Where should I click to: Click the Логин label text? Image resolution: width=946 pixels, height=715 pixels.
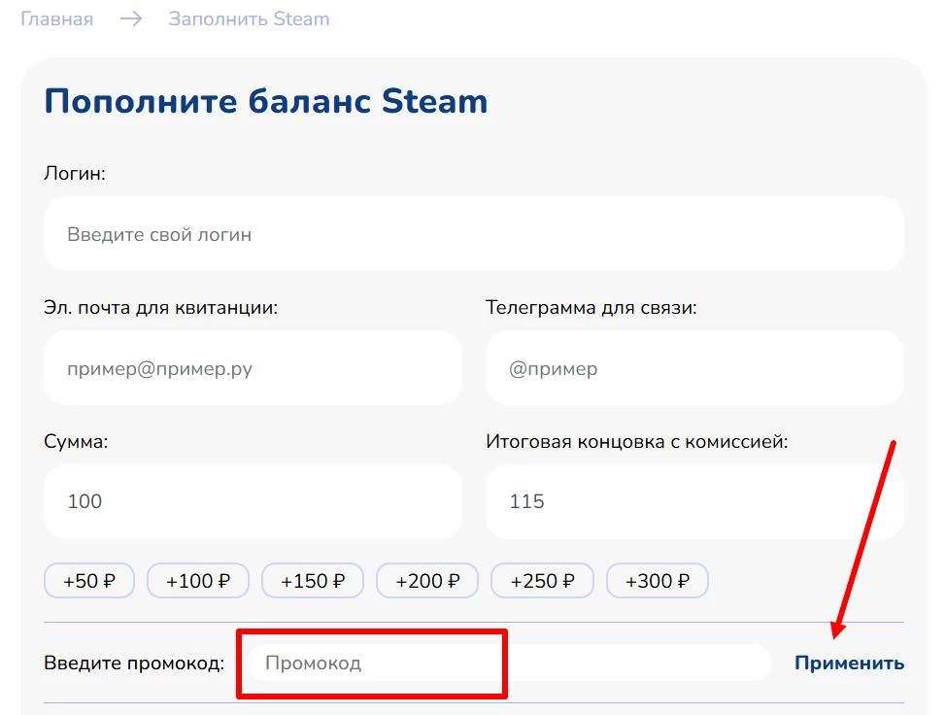pos(74,174)
